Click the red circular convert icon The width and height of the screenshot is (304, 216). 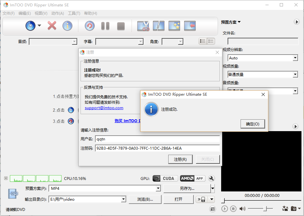90,26
